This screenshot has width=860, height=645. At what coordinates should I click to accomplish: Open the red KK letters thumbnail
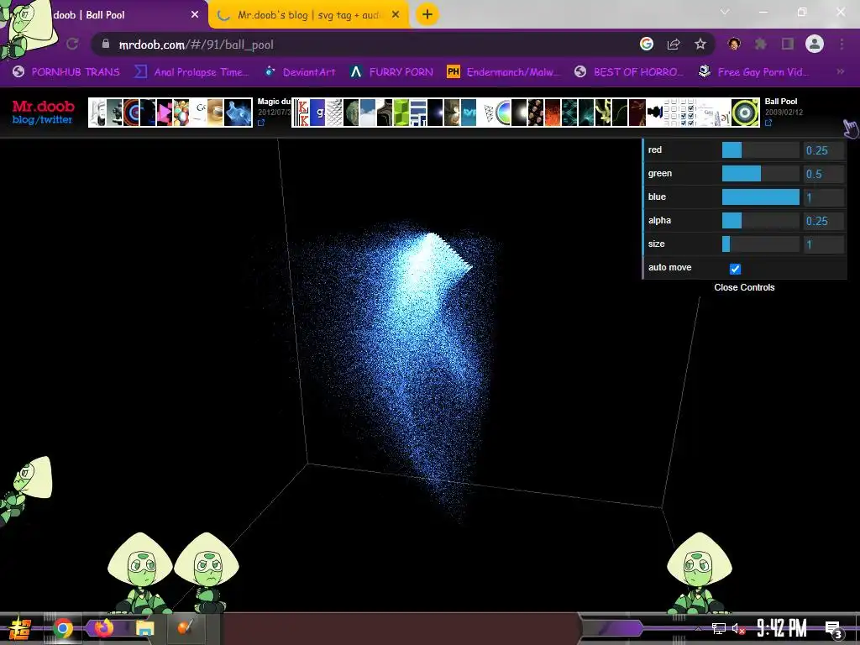pos(302,113)
